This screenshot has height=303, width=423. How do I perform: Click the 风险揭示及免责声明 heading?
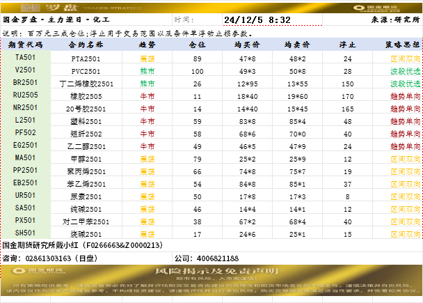pos(216,271)
